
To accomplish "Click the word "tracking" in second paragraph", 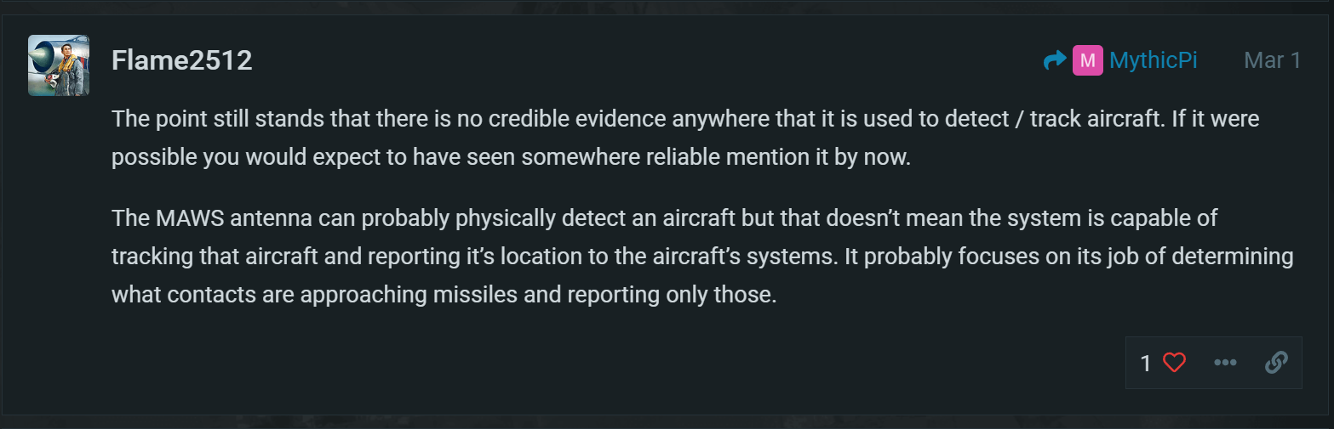I will 147,257.
